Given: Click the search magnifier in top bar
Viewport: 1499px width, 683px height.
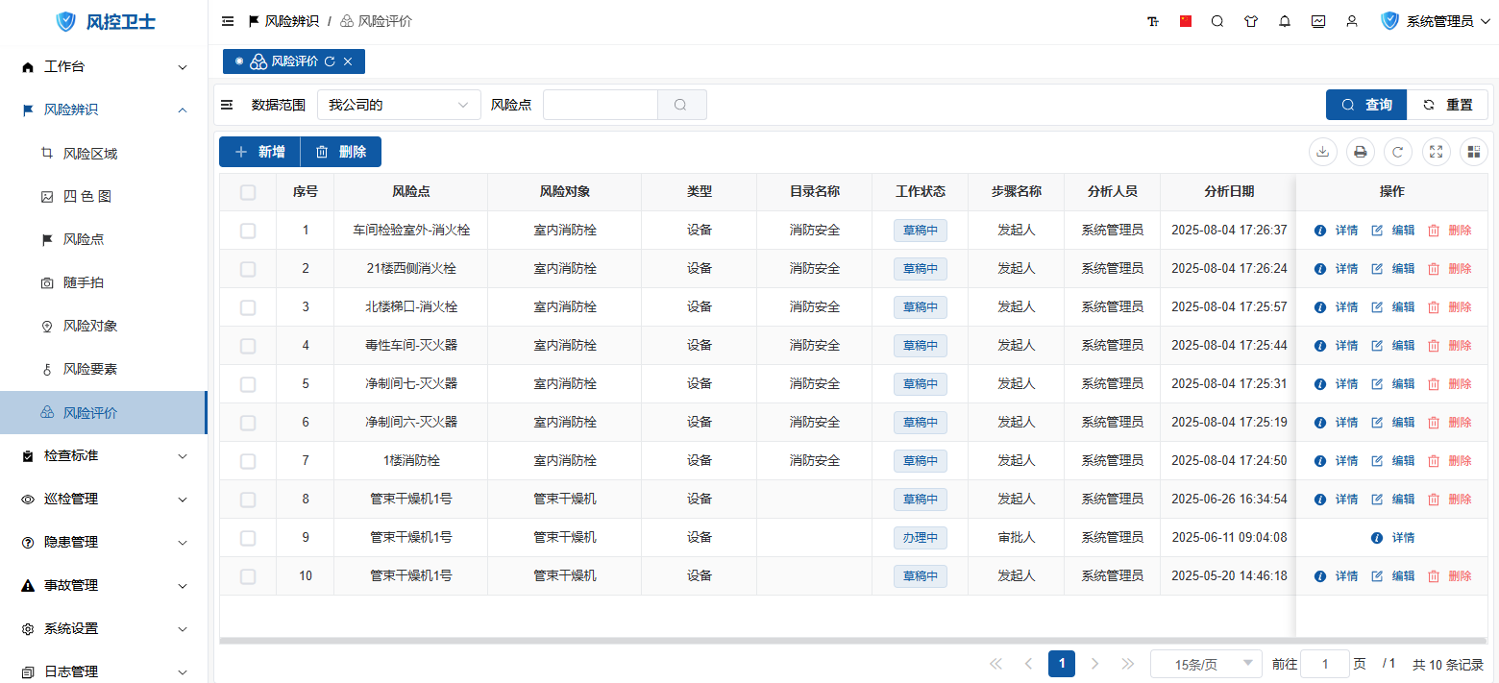Looking at the screenshot, I should tap(1217, 21).
